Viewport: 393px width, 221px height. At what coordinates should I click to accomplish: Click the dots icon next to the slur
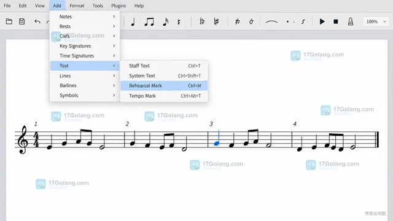pos(290,22)
